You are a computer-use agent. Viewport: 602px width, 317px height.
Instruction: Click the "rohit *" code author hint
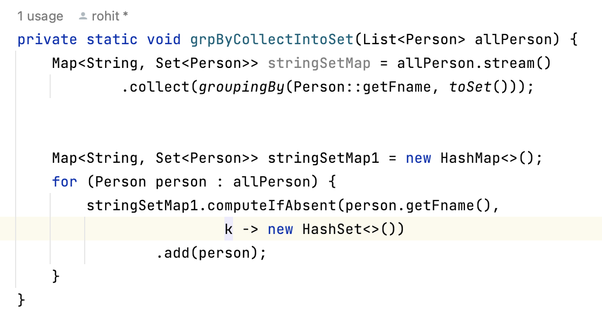(110, 17)
